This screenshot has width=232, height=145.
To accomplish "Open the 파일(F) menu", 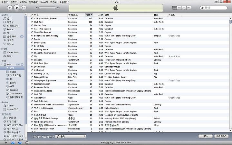I will (5, 2).
